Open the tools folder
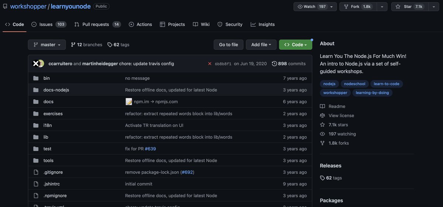The image size is (443, 207). pos(48,161)
